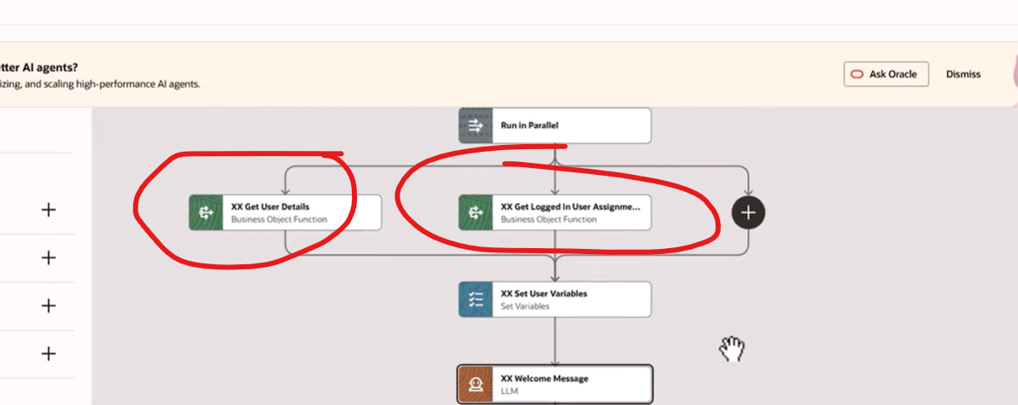
Task: Add a parallel branch with the black plus button
Action: (748, 212)
